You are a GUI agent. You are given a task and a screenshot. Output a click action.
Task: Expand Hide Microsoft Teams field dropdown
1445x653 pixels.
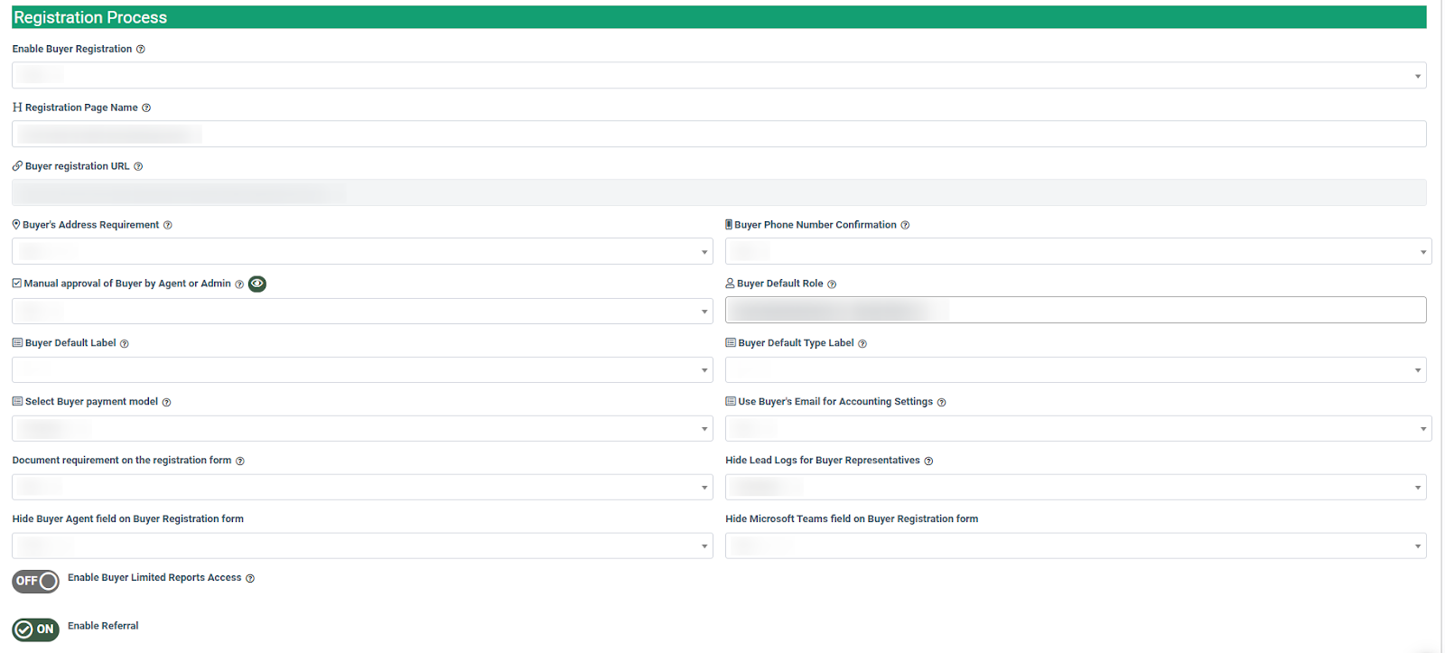tap(1075, 546)
